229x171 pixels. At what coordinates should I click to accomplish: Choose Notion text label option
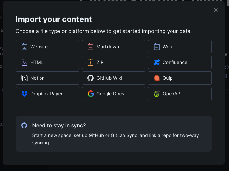tap(38, 78)
